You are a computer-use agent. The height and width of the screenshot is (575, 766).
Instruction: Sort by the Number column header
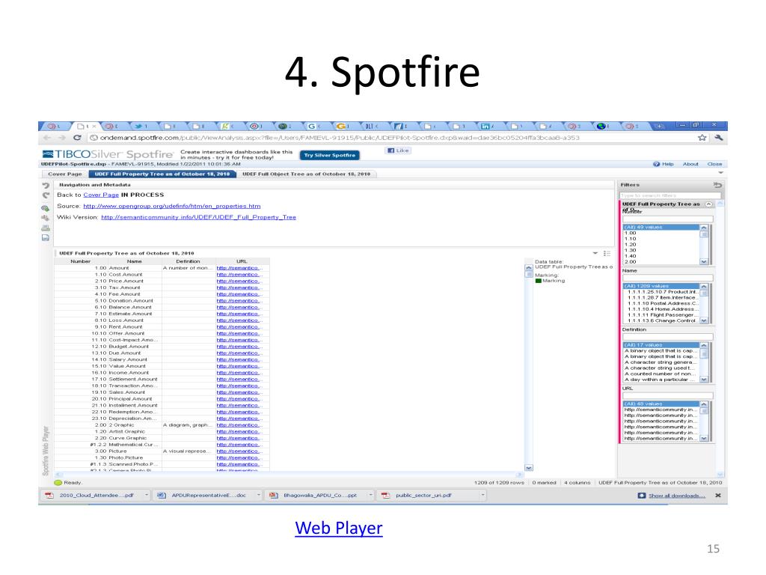pyautogui.click(x=80, y=261)
